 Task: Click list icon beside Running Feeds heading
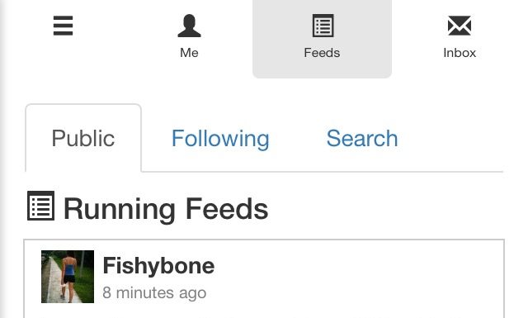(40, 206)
